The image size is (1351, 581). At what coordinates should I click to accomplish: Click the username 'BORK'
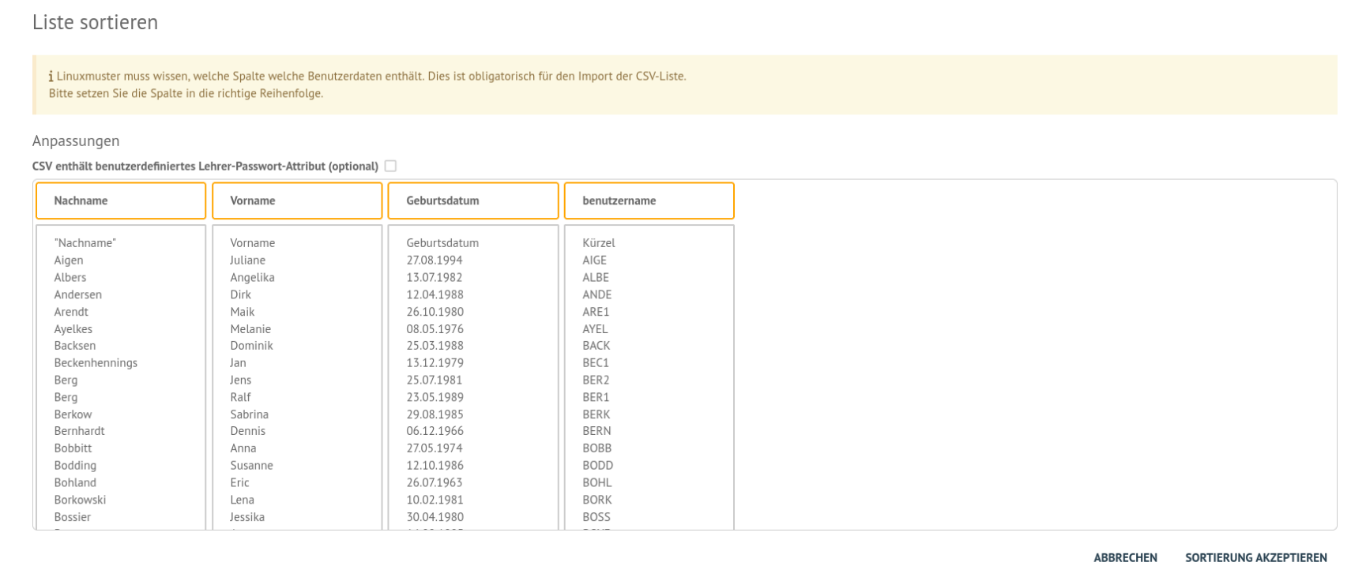[x=597, y=500]
